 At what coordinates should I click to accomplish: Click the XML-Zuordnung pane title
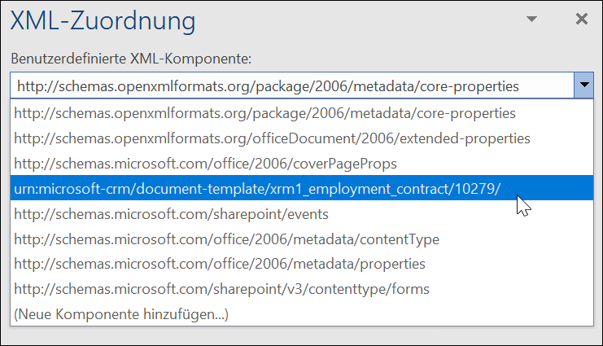(x=103, y=20)
